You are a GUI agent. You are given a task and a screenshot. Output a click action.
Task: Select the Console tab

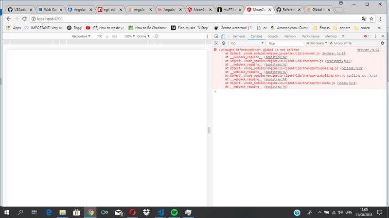pyautogui.click(x=256, y=36)
